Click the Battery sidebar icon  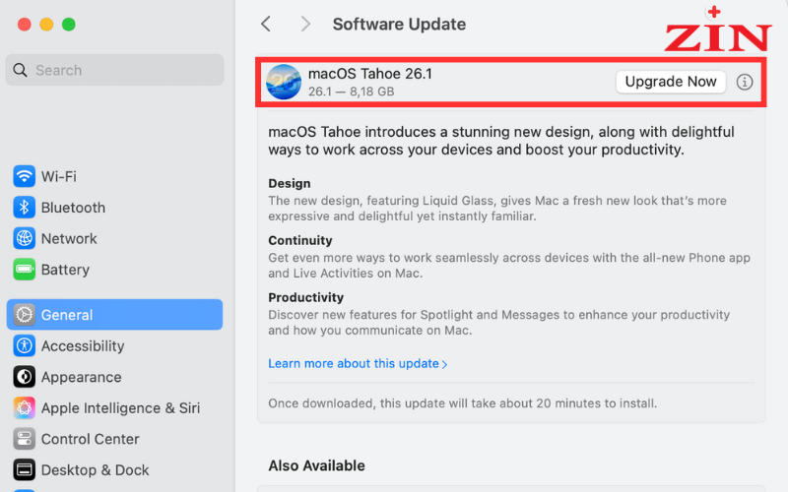24,270
